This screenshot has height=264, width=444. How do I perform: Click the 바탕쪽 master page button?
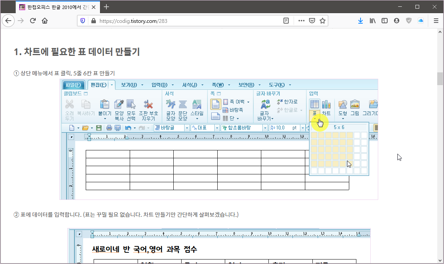click(x=233, y=110)
